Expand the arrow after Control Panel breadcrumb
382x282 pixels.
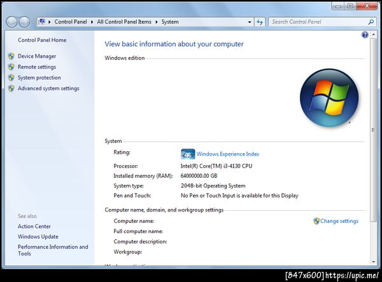coord(92,22)
